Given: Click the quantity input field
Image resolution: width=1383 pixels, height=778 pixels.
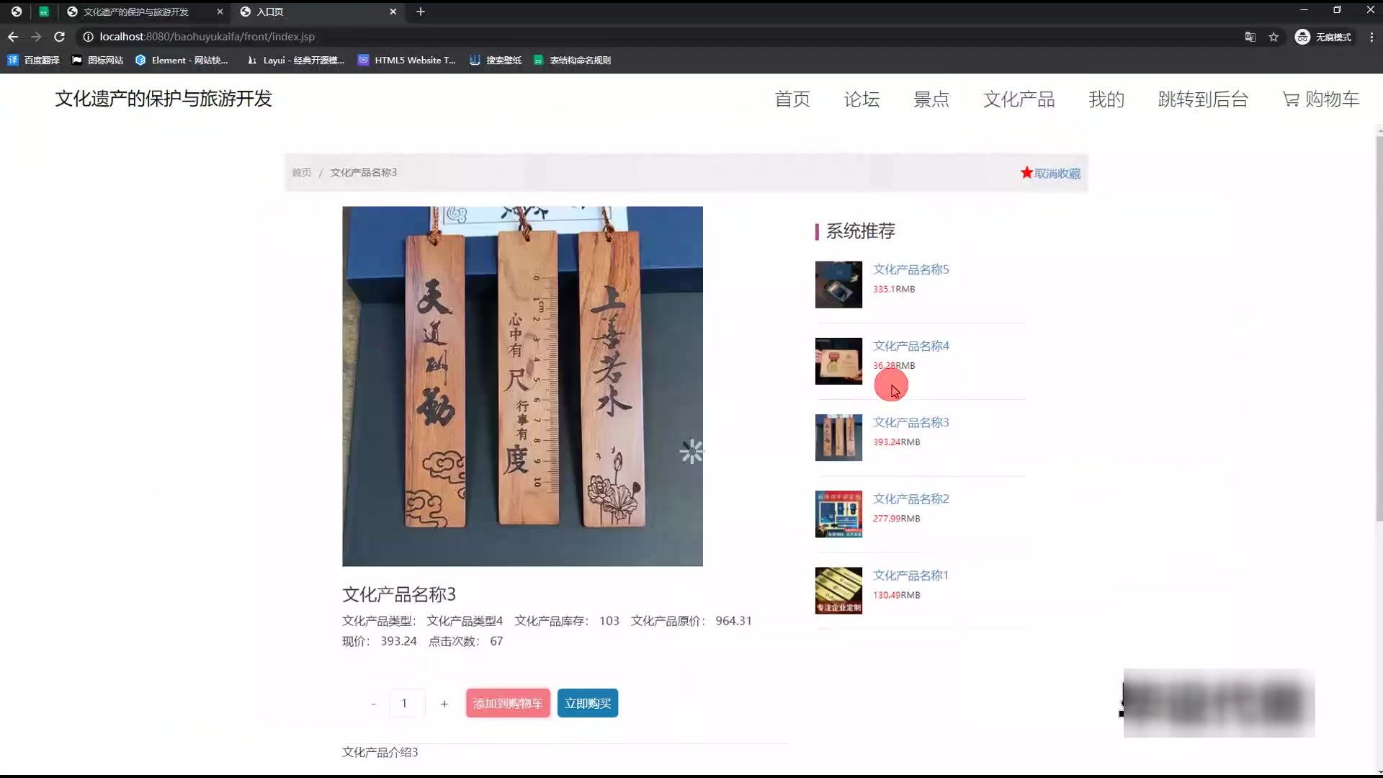Looking at the screenshot, I should click(406, 704).
